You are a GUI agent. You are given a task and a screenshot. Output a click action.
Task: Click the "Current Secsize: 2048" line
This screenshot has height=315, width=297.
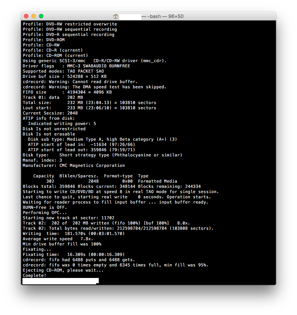click(50, 113)
